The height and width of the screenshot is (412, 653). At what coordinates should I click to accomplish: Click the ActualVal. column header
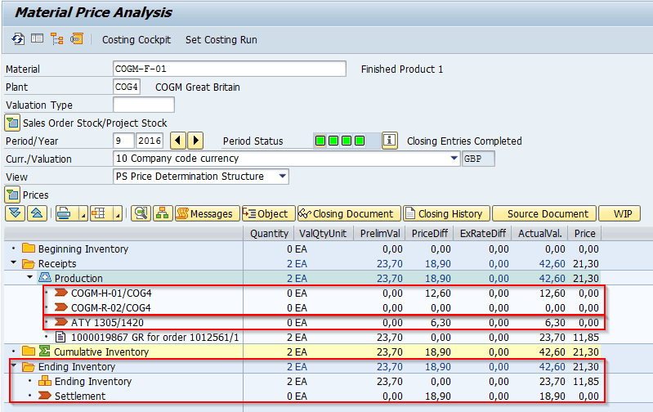coord(539,233)
